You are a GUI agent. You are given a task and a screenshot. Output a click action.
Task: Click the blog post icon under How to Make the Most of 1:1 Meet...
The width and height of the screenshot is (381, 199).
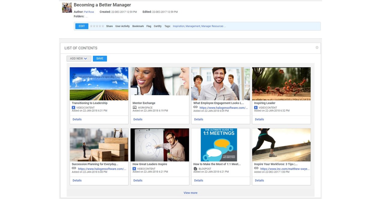195,168
